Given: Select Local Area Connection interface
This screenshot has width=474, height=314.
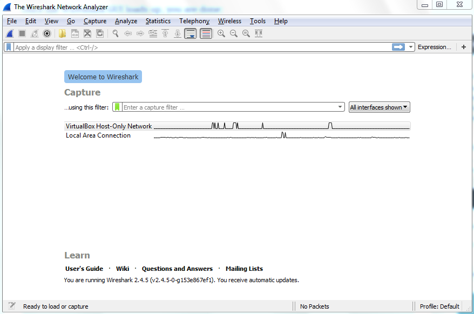Looking at the screenshot, I should click(x=238, y=135).
